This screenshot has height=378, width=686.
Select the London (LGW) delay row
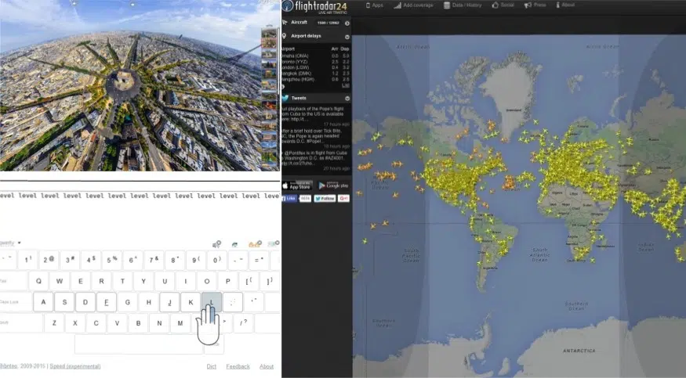tap(315, 67)
